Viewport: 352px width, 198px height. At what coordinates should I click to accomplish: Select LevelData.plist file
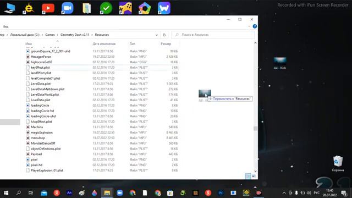pyautogui.click(x=41, y=84)
